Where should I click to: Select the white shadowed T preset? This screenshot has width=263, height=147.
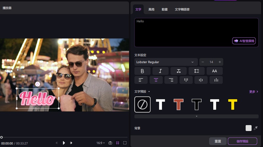click(215, 105)
